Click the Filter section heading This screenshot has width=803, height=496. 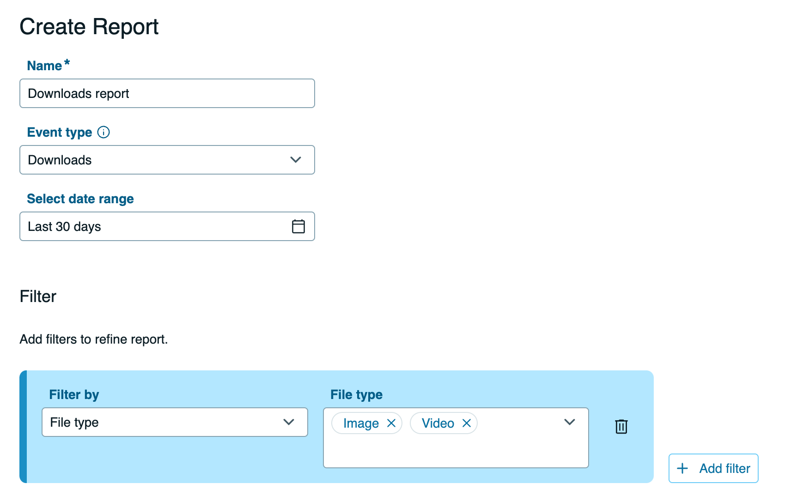pos(38,296)
